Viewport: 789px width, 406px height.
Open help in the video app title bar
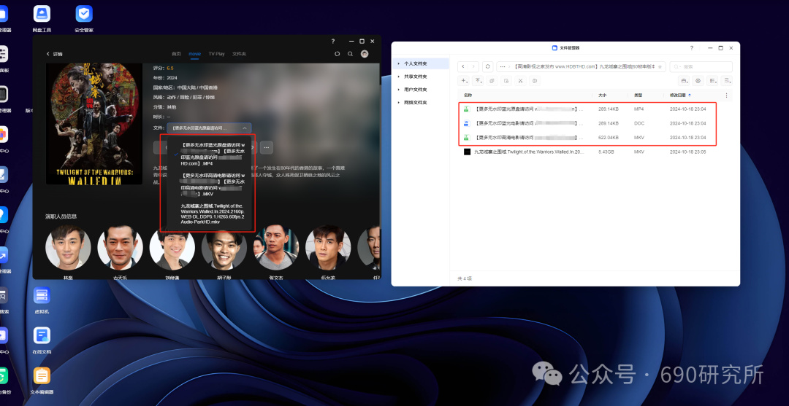pos(332,41)
